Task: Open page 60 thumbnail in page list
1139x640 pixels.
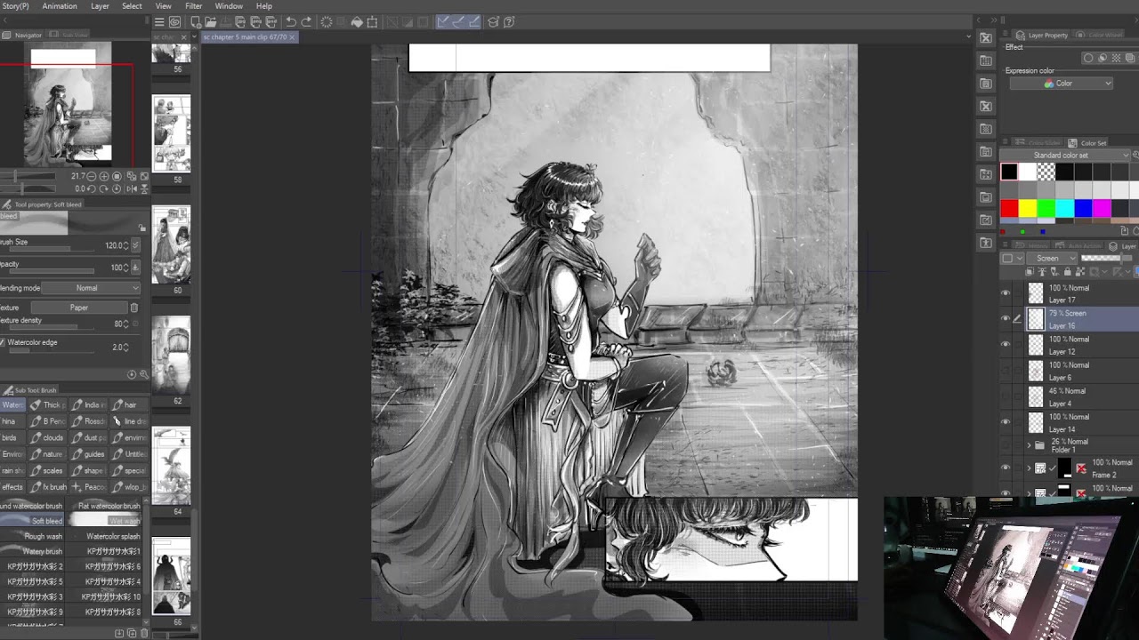Action: coord(171,245)
